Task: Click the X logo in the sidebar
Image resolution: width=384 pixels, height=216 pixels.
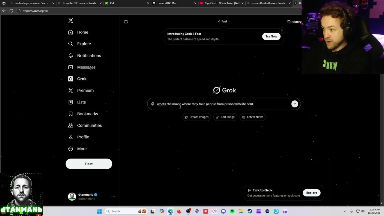Action: pos(71,20)
